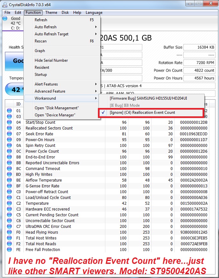Click status orb for Load/Unload Cycle Count

tap(9, 198)
